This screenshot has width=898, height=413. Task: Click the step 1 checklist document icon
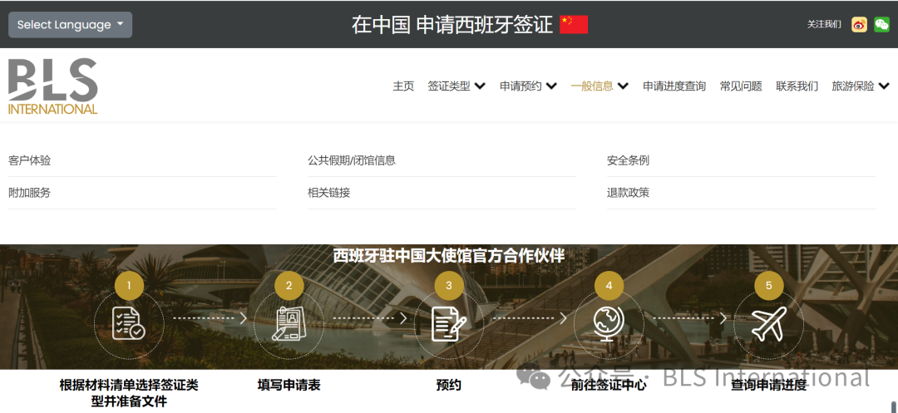tap(129, 324)
